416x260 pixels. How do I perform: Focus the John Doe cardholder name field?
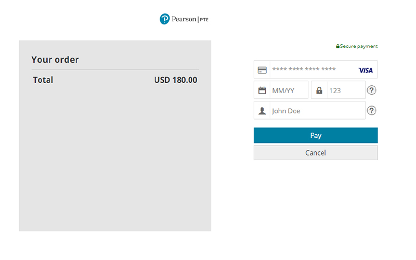[309, 110]
